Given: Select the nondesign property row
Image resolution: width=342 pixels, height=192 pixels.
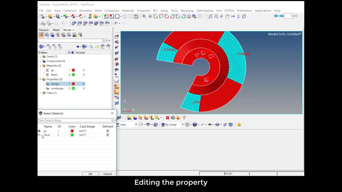Looking at the screenshot, I should (65, 88).
